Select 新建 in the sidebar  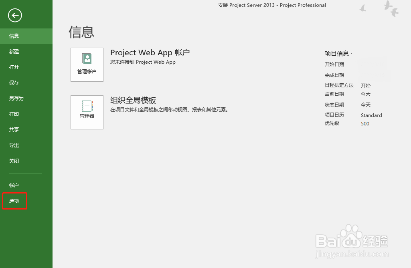click(x=26, y=52)
